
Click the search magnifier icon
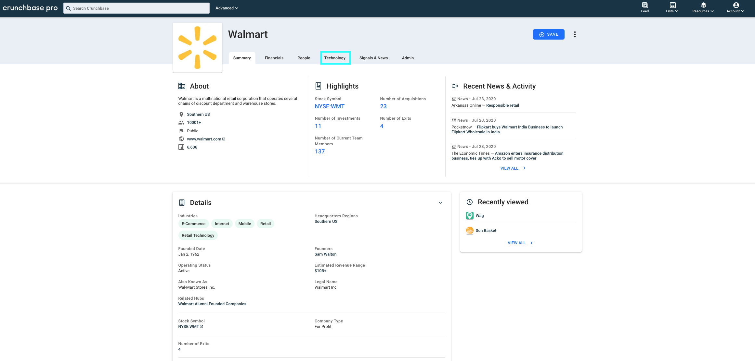(x=68, y=8)
